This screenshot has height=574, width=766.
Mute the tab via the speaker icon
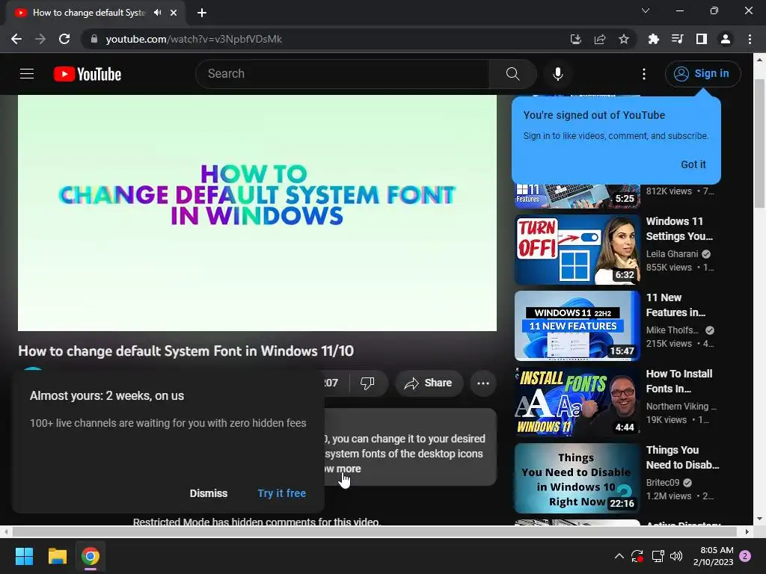tap(157, 13)
